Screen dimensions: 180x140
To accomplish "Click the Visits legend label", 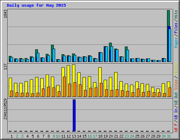I will 176,69.
